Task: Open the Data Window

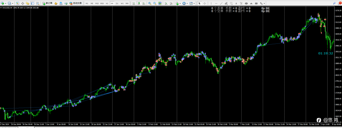Action: [22, 3]
